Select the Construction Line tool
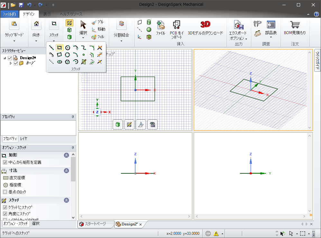321x238 pixels. point(51,62)
